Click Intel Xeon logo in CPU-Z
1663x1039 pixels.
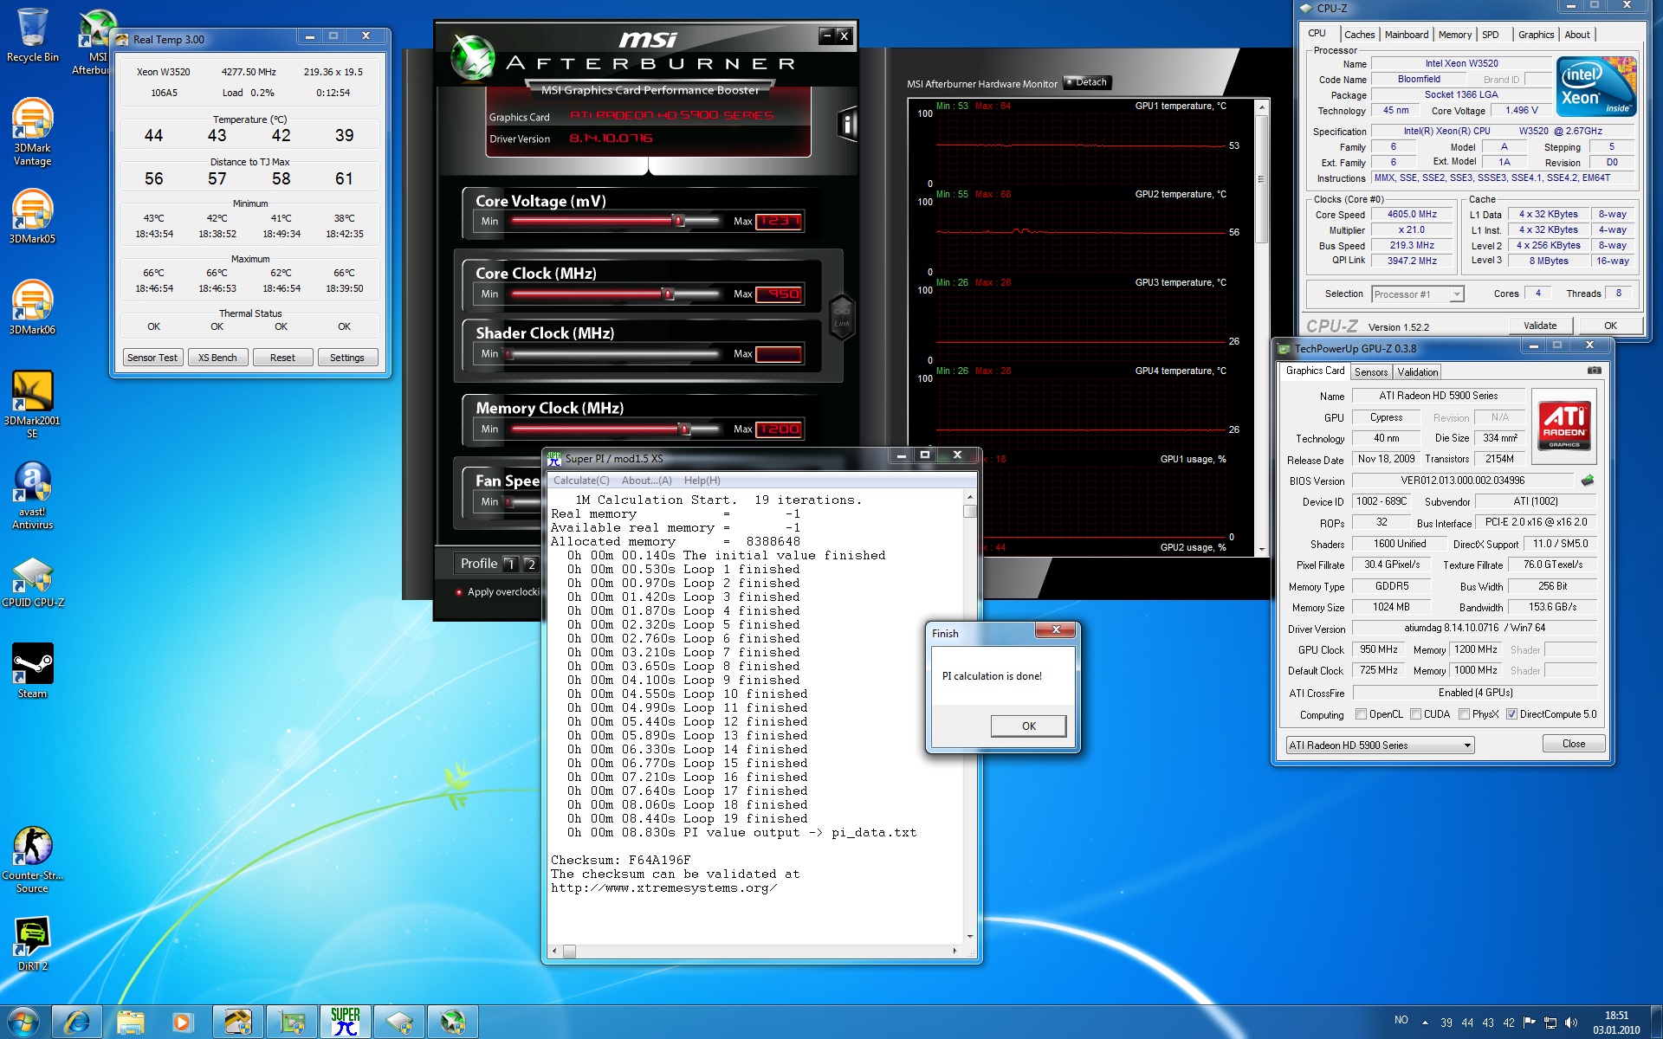tap(1595, 87)
